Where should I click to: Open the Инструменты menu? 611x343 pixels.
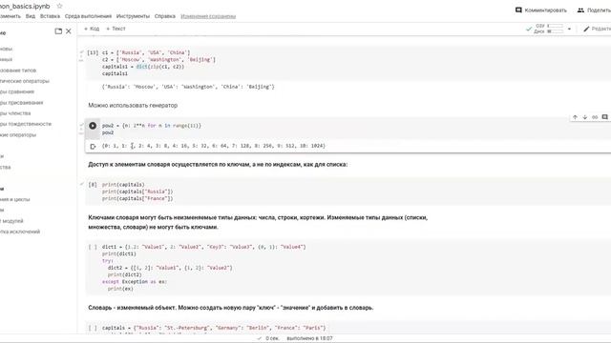[x=133, y=16]
